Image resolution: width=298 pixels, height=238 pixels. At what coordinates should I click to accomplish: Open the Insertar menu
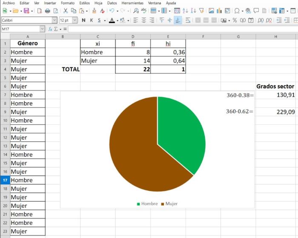(x=50, y=3)
